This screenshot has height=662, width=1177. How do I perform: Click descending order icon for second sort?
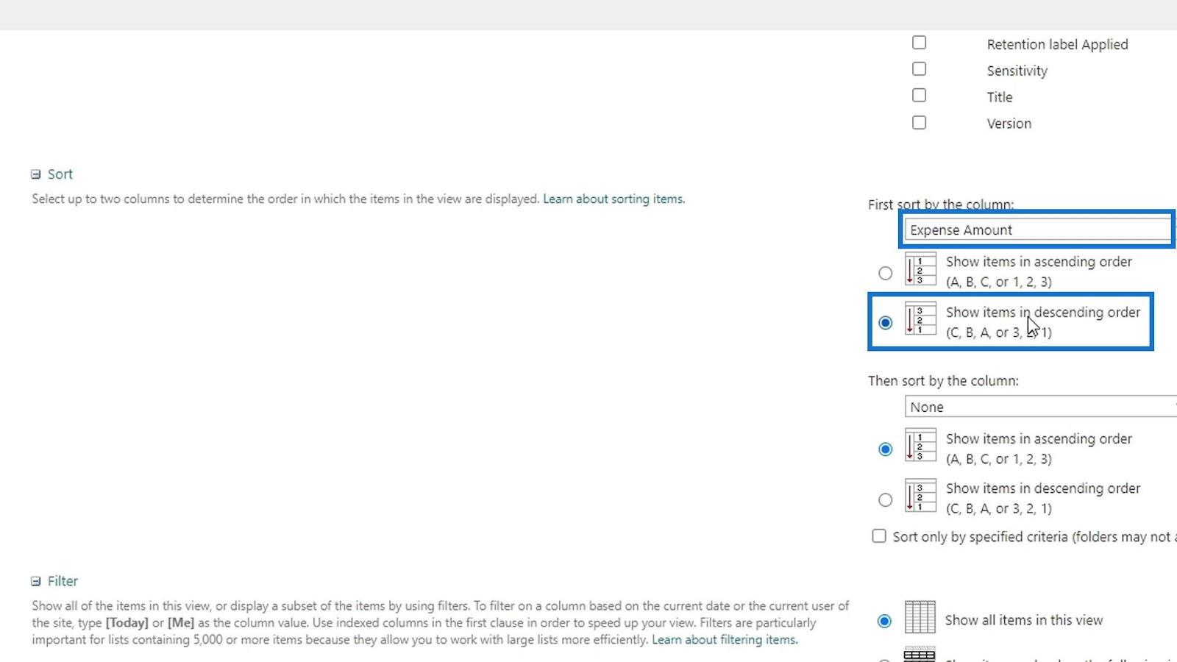tap(920, 496)
